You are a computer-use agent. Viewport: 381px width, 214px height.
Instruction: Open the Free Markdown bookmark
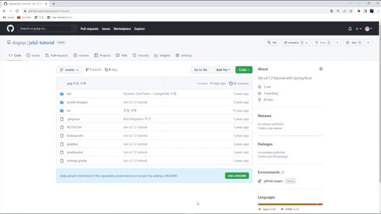click(x=60, y=17)
